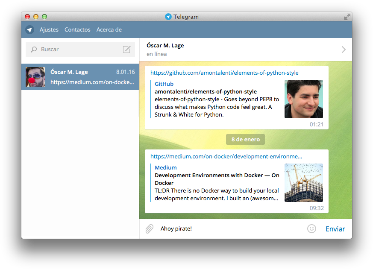Open the emoji smiley picker icon
The width and height of the screenshot is (373, 269).
(311, 228)
